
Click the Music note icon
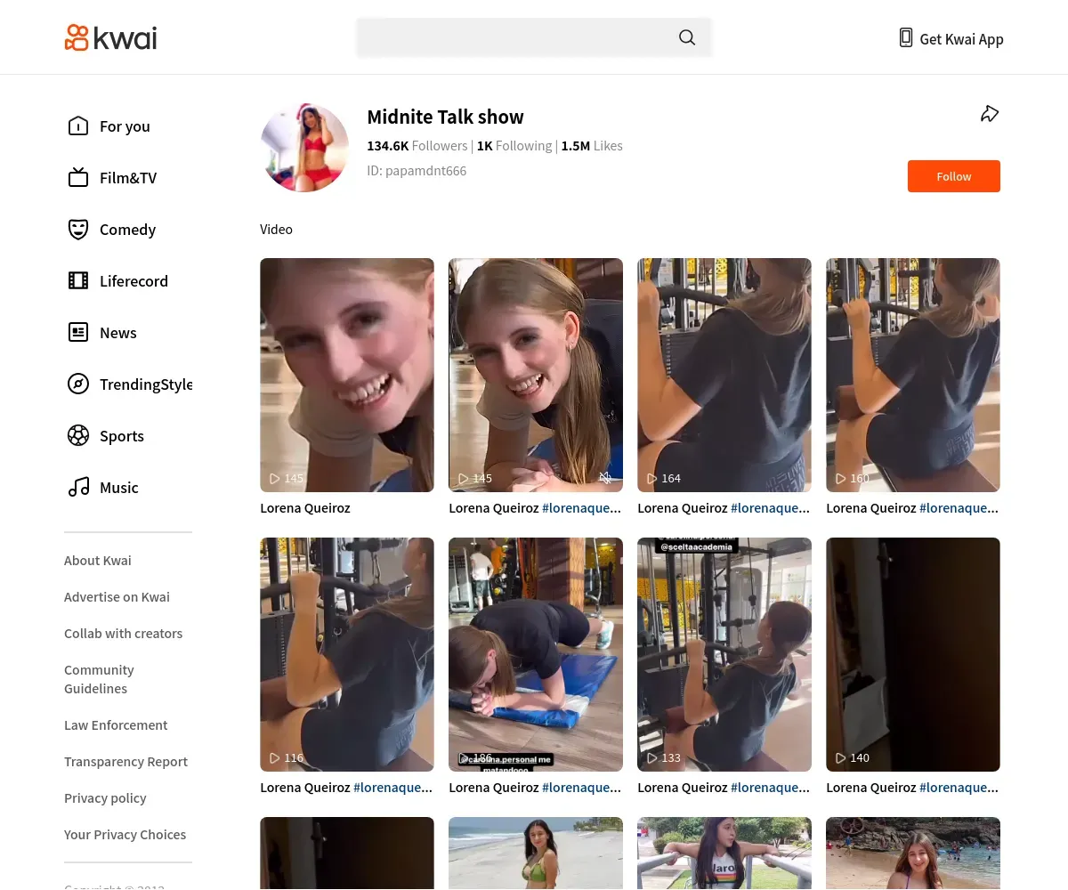pyautogui.click(x=78, y=488)
